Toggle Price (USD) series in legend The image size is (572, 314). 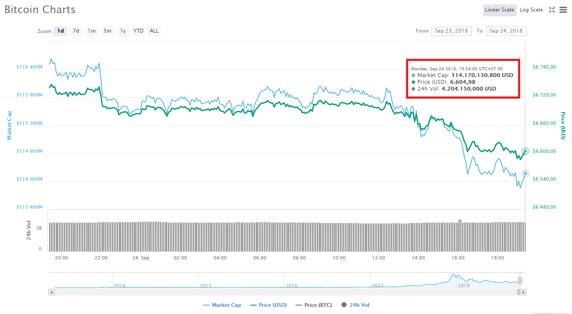point(268,305)
